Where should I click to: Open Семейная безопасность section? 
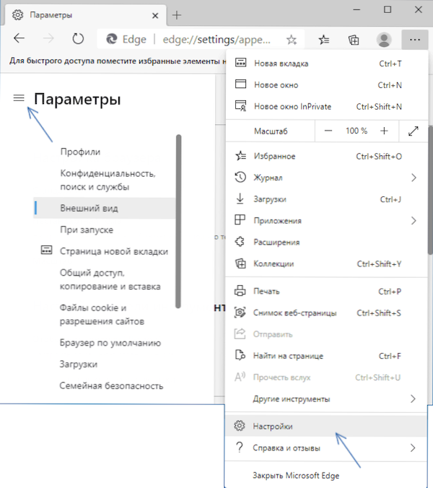click(x=111, y=385)
